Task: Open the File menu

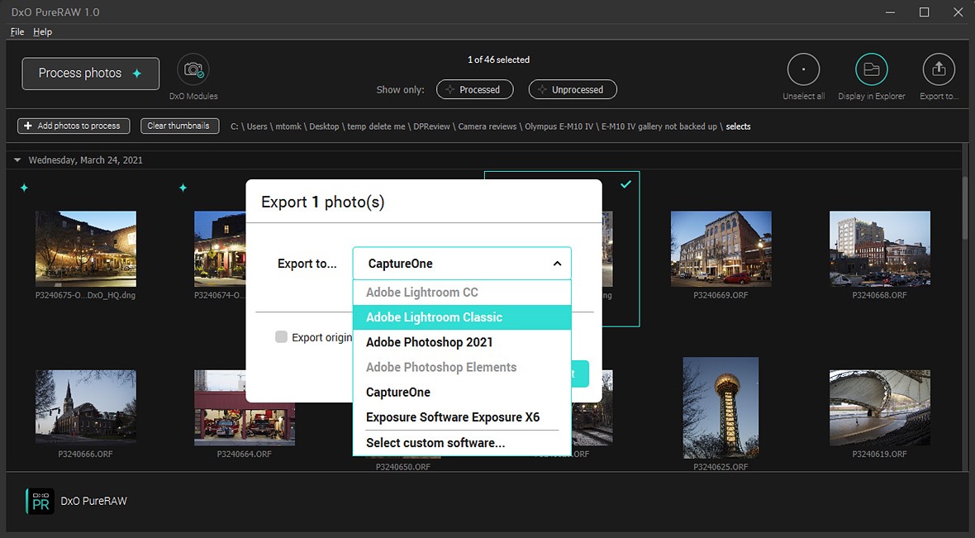Action: coord(17,31)
